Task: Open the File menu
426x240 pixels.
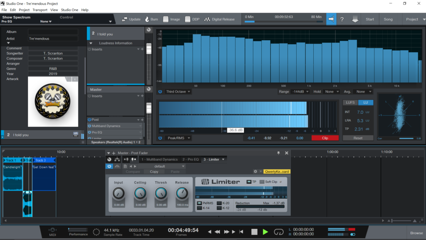Action: point(4,10)
